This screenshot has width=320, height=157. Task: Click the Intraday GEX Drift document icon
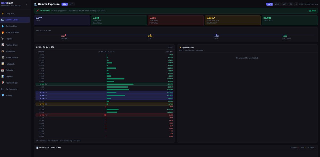pyautogui.click(x=37, y=148)
